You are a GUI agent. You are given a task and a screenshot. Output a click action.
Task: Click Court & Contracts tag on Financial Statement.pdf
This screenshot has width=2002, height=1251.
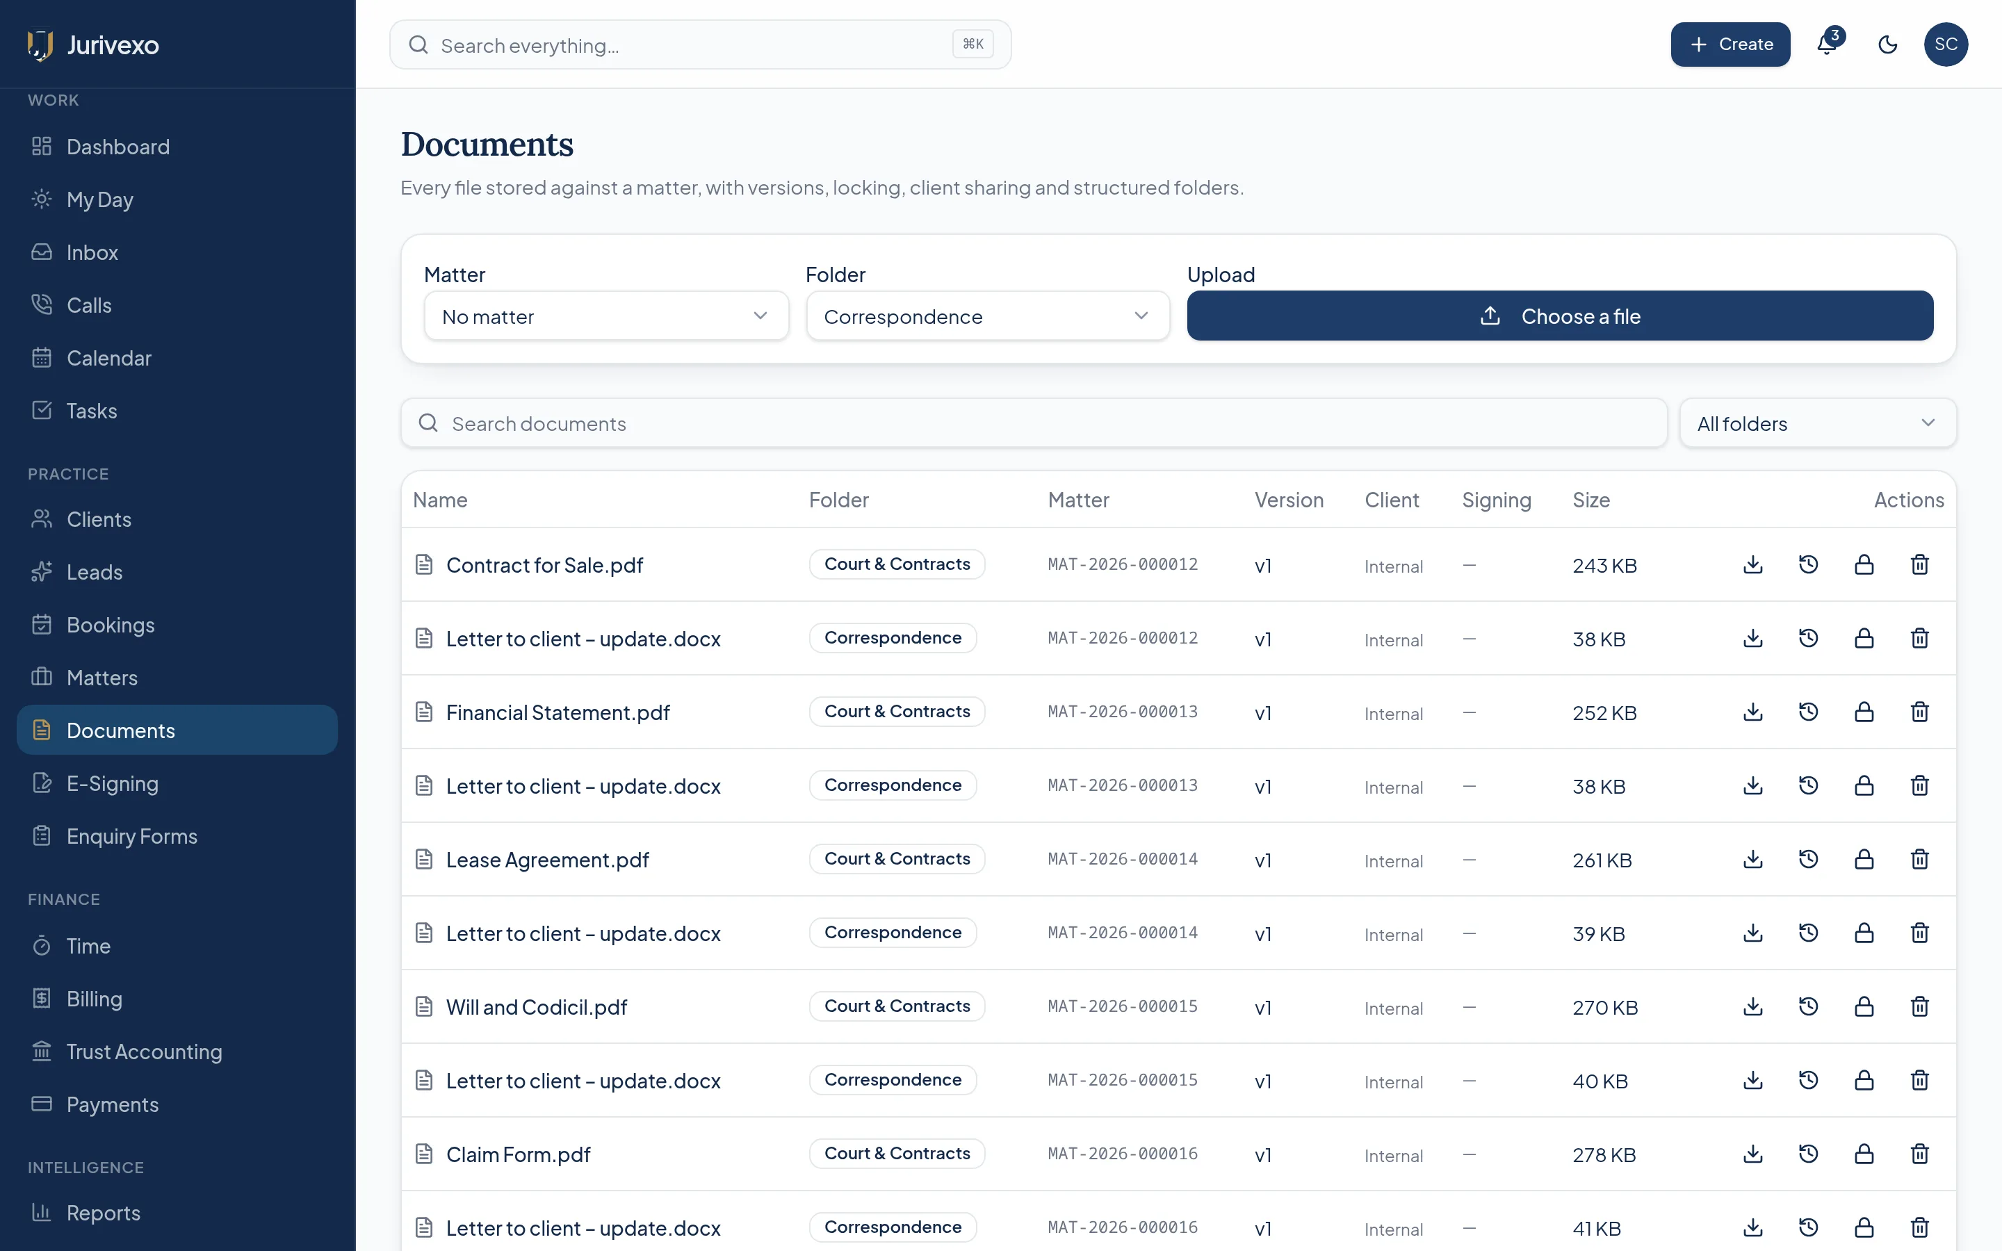click(x=897, y=712)
